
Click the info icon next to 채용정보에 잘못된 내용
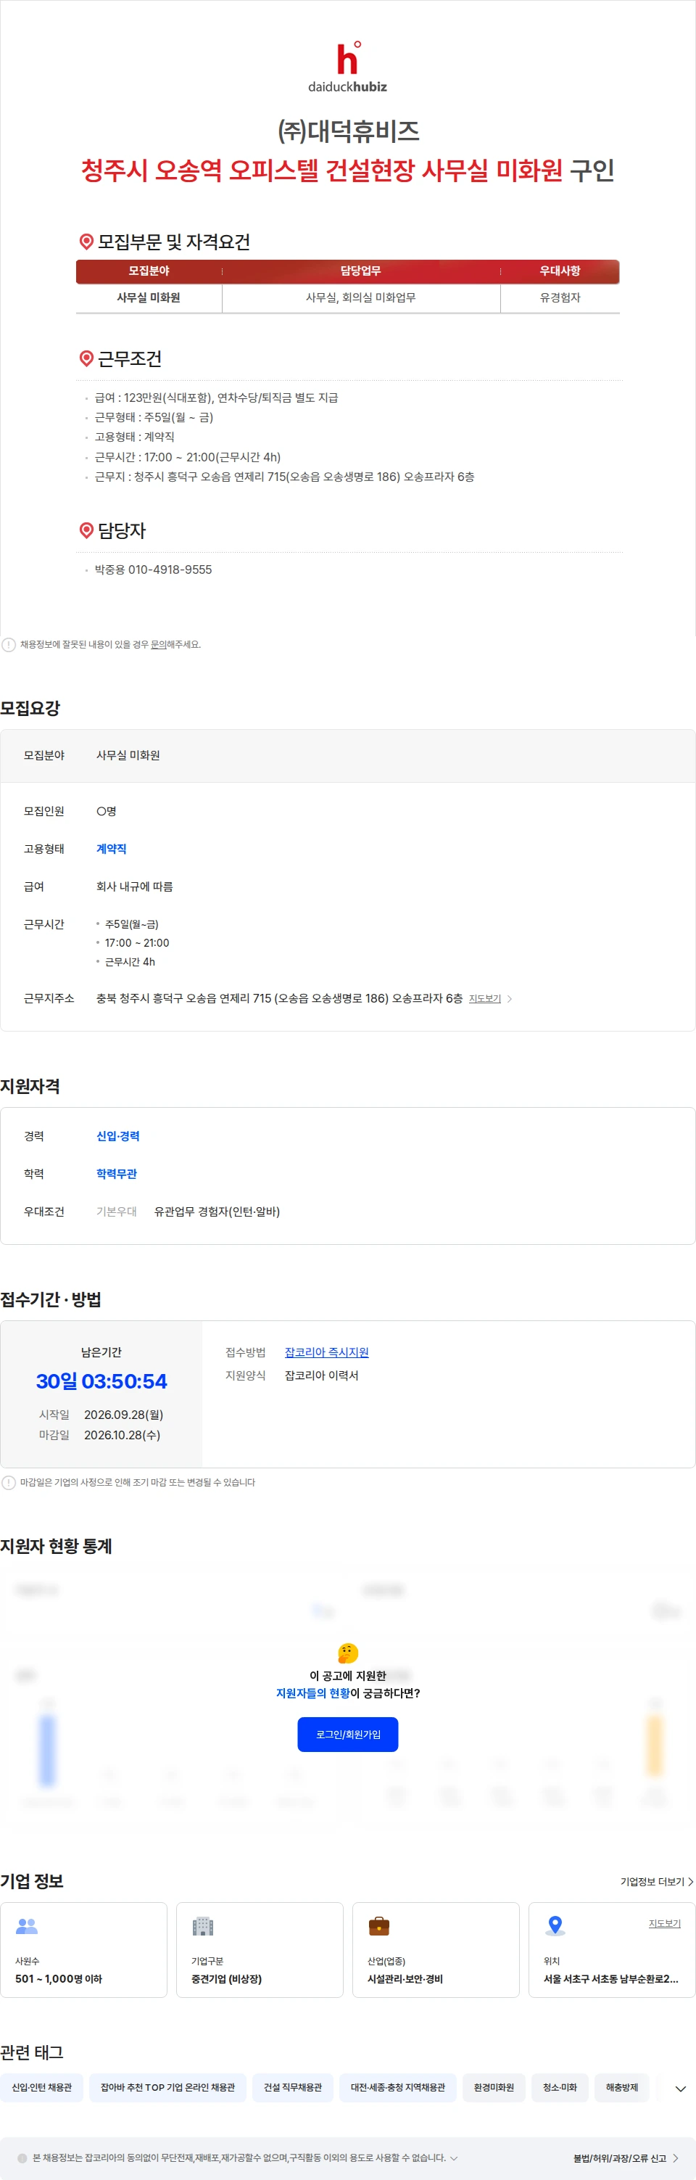coord(9,645)
